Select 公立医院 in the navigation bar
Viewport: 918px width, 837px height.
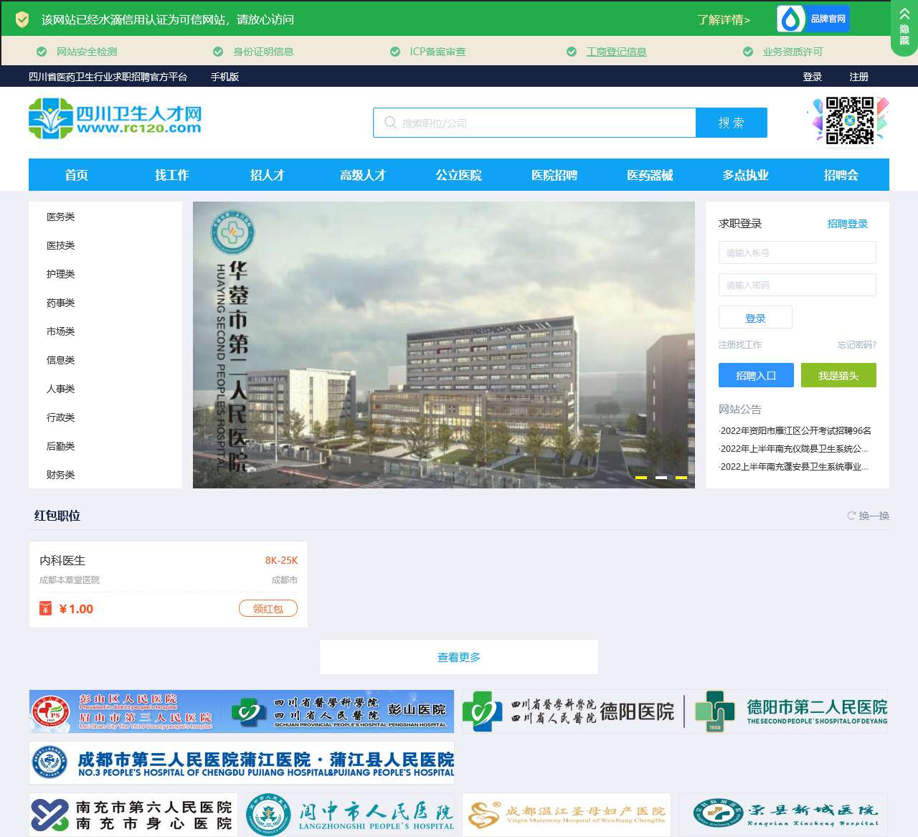[459, 175]
